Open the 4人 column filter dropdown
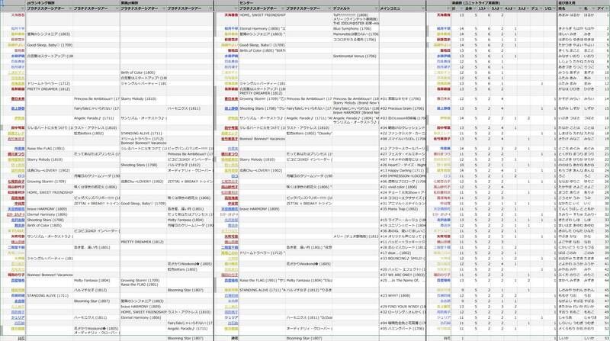610x341 pixels. tap(515, 8)
